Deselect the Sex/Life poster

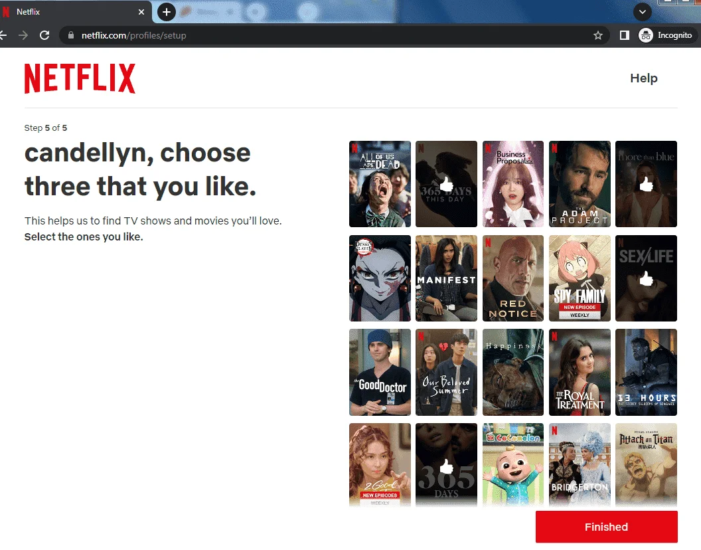click(x=646, y=278)
